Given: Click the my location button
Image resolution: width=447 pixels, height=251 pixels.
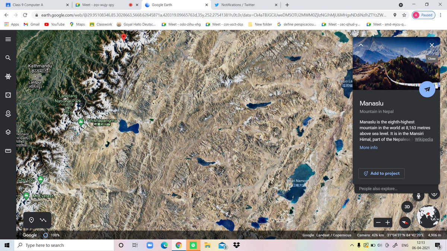Looking at the screenshot, I should click(x=434, y=194).
